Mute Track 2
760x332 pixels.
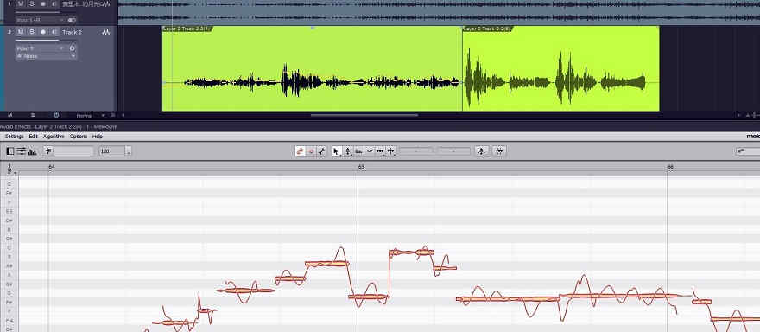(x=21, y=32)
